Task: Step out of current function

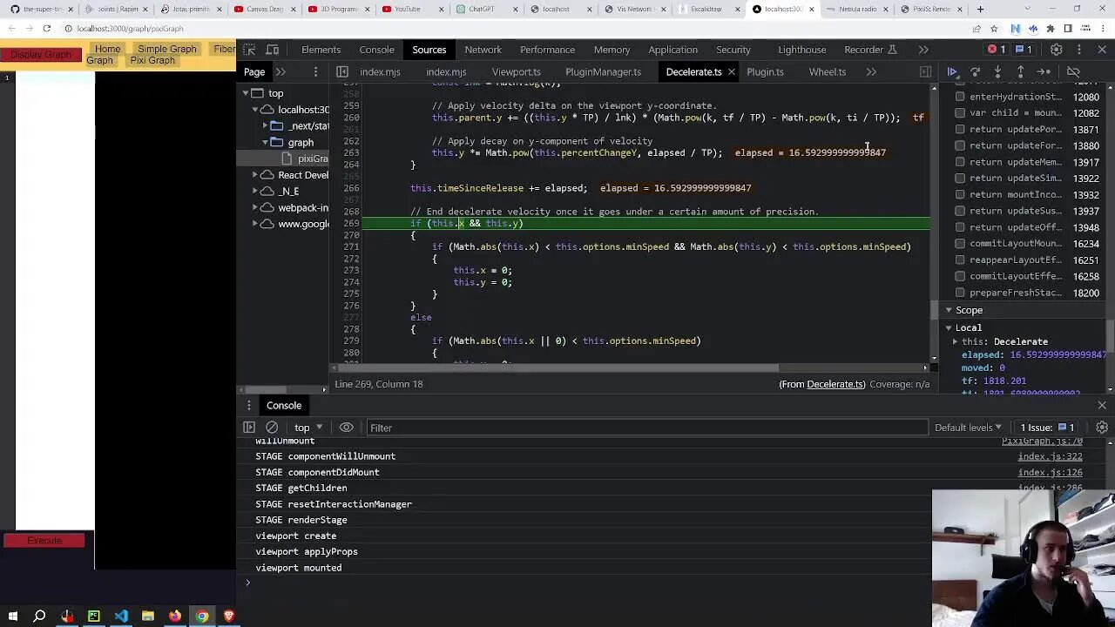Action: pos(1019,72)
